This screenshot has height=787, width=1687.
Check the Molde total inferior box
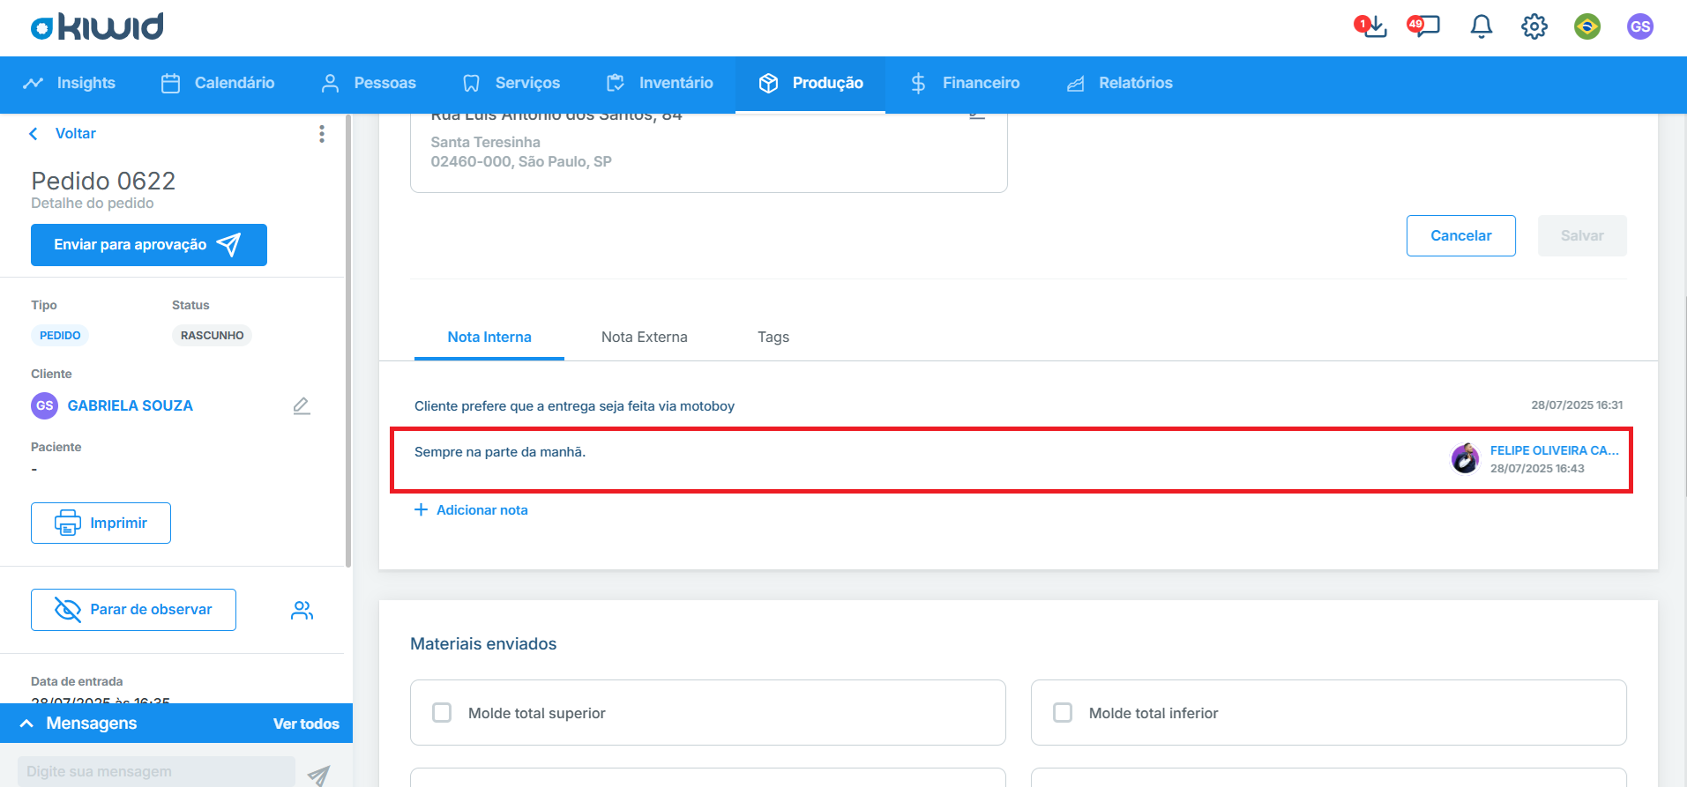1063,712
